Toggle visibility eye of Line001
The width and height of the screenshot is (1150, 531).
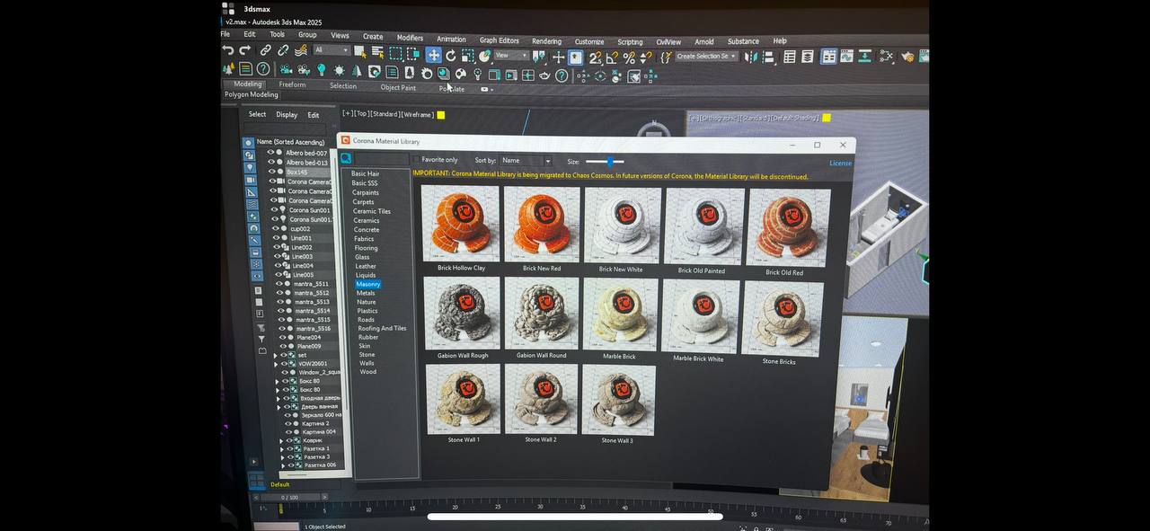coord(276,238)
